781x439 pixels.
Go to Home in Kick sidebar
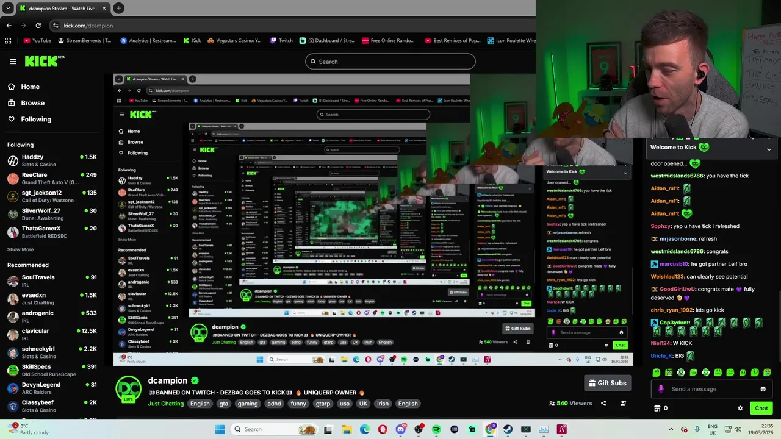[x=24, y=87]
